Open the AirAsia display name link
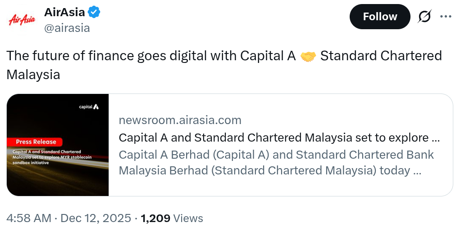Image resolution: width=456 pixels, height=236 pixels. click(x=64, y=13)
